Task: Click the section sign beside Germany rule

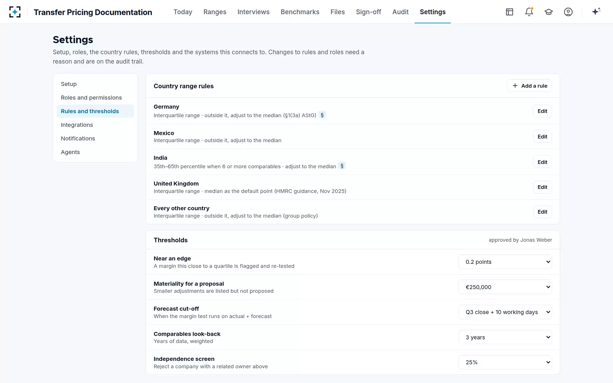Action: pyautogui.click(x=322, y=115)
